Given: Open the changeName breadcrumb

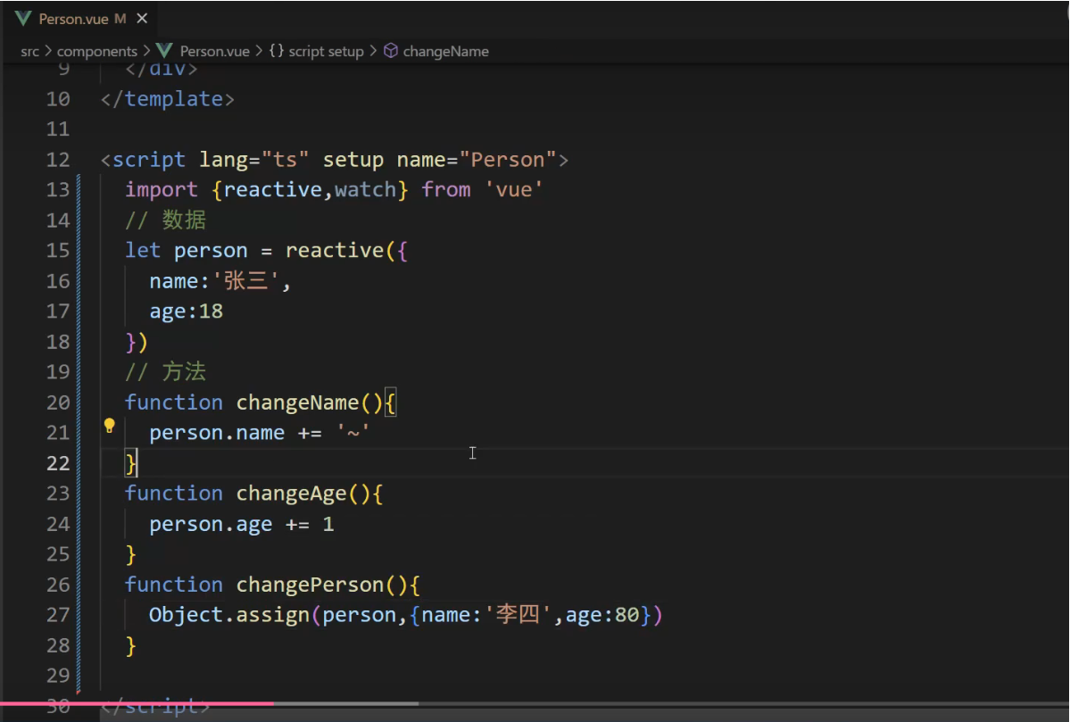Looking at the screenshot, I should coord(445,51).
